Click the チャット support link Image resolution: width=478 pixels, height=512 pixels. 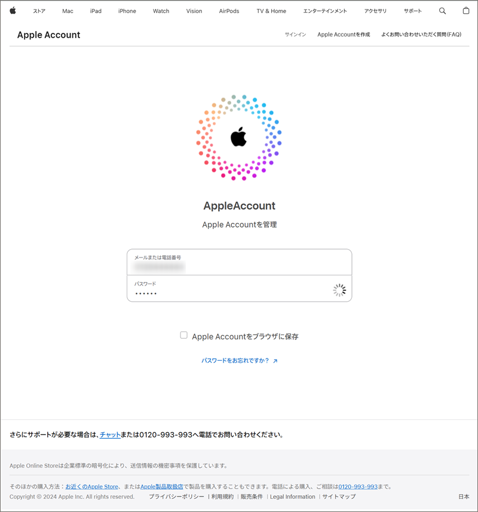coord(110,434)
